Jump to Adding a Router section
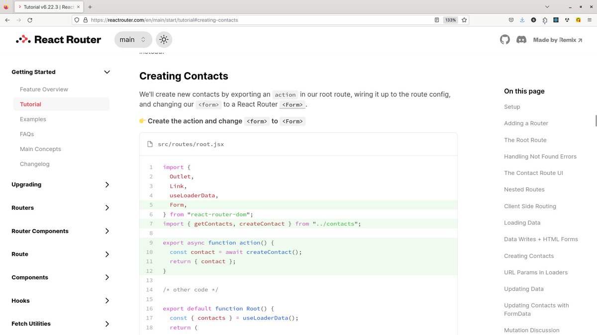The image size is (597, 335). (526, 123)
